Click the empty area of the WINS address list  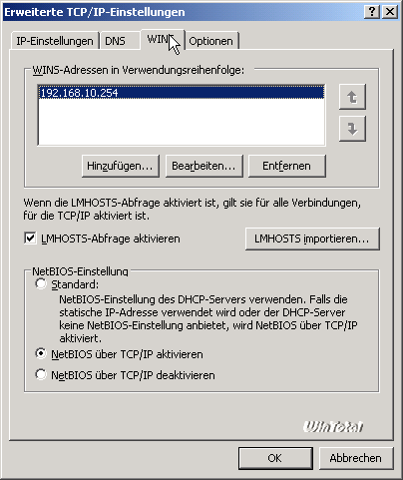click(182, 122)
